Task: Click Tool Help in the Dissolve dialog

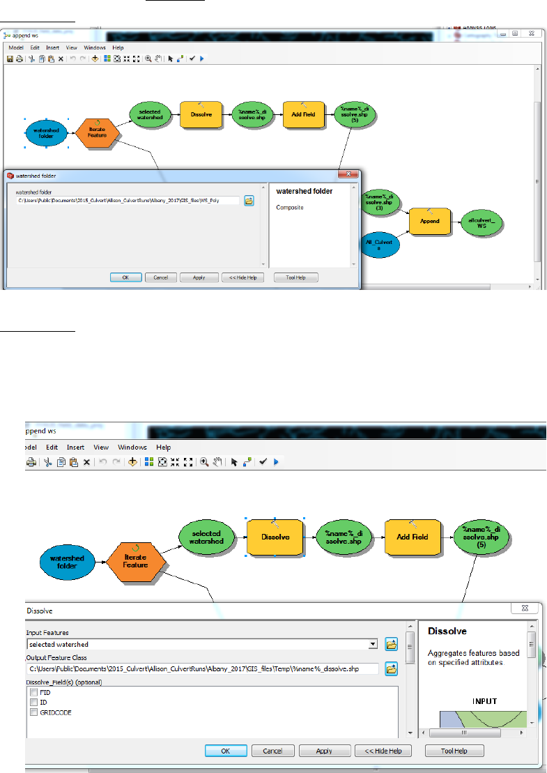Action: point(454,751)
